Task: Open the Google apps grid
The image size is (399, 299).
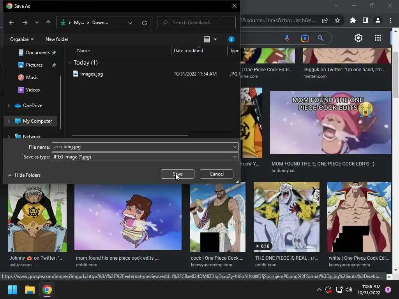Action: point(378,38)
